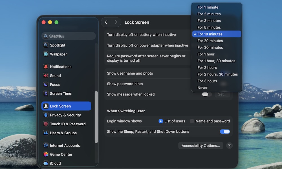The height and width of the screenshot is (169, 282).
Task: Open Notifications settings via the bell icon
Action: pos(46,66)
